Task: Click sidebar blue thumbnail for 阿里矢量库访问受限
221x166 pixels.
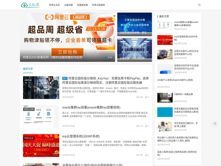Action: click(165, 112)
